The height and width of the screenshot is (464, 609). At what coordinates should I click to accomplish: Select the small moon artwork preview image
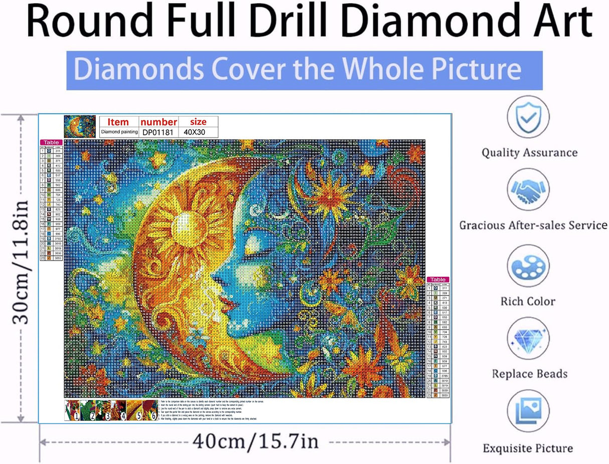pyautogui.click(x=80, y=126)
